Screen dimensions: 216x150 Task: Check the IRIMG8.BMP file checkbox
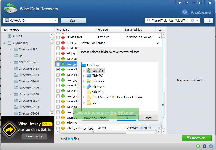tap(58, 37)
